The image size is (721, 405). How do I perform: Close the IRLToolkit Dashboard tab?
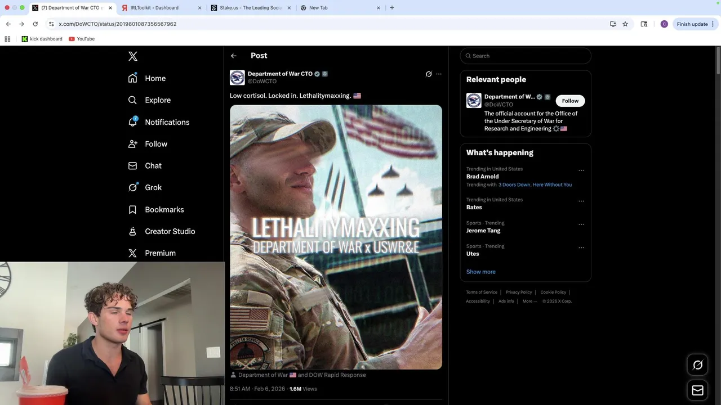[x=199, y=8]
